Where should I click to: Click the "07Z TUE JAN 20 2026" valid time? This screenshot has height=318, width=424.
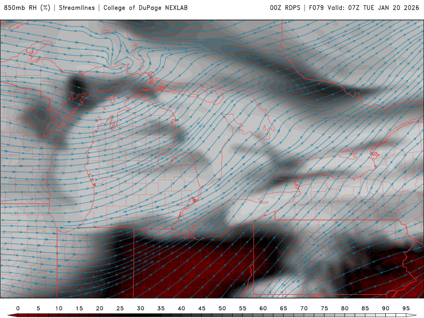pos(383,7)
